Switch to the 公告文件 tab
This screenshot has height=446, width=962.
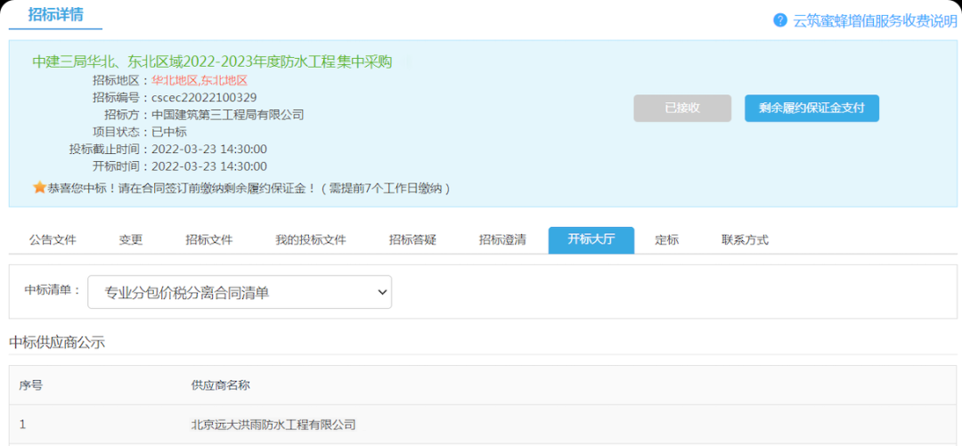(53, 239)
